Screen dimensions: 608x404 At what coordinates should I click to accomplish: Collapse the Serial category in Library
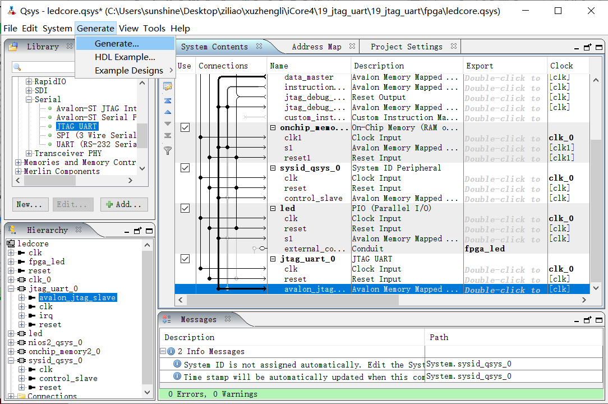pyautogui.click(x=29, y=99)
